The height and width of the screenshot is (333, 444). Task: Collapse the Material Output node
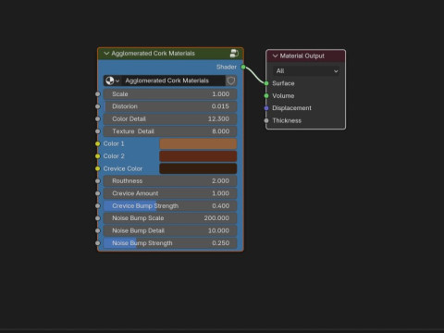(275, 55)
